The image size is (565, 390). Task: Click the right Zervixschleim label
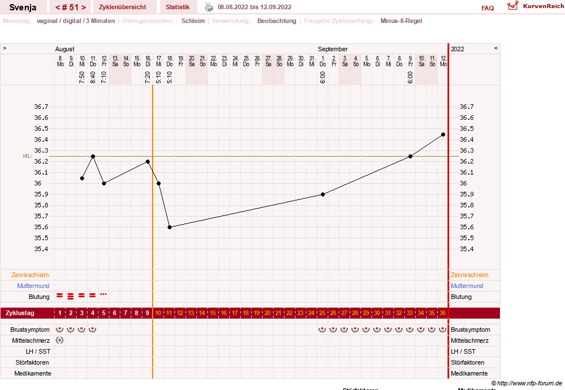(x=469, y=275)
